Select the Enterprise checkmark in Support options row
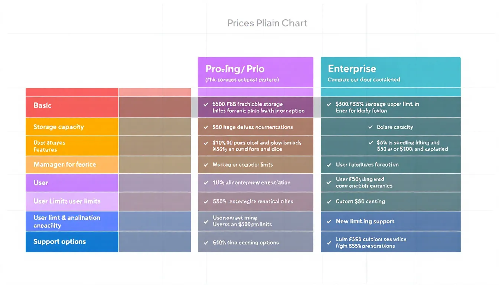The image size is (499, 285). click(x=329, y=243)
